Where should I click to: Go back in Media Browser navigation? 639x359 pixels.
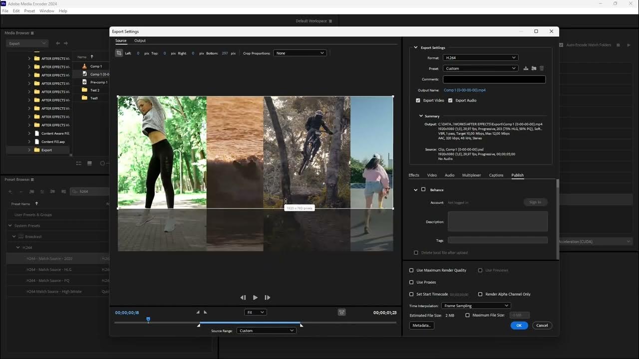(x=58, y=43)
